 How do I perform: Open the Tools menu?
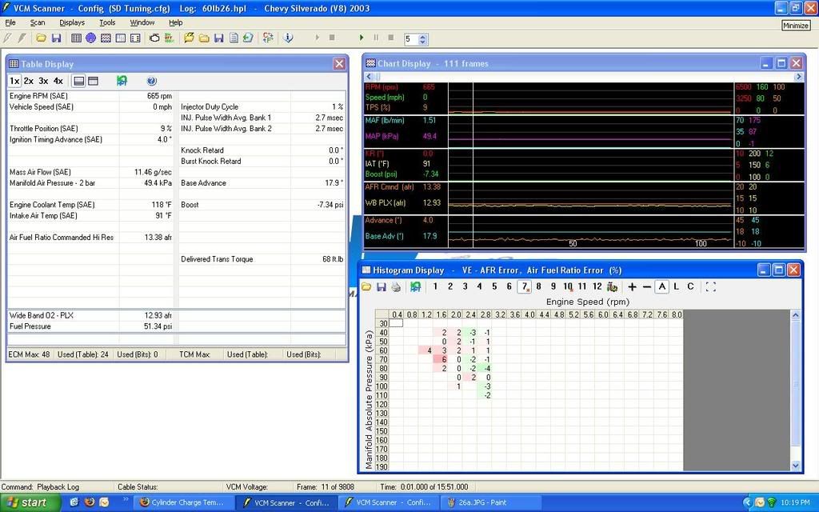(x=107, y=22)
